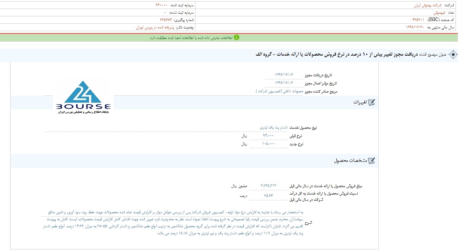Click the ریال unit on the نرخ جدید row
The width and height of the screenshot is (459, 251).
point(244,144)
